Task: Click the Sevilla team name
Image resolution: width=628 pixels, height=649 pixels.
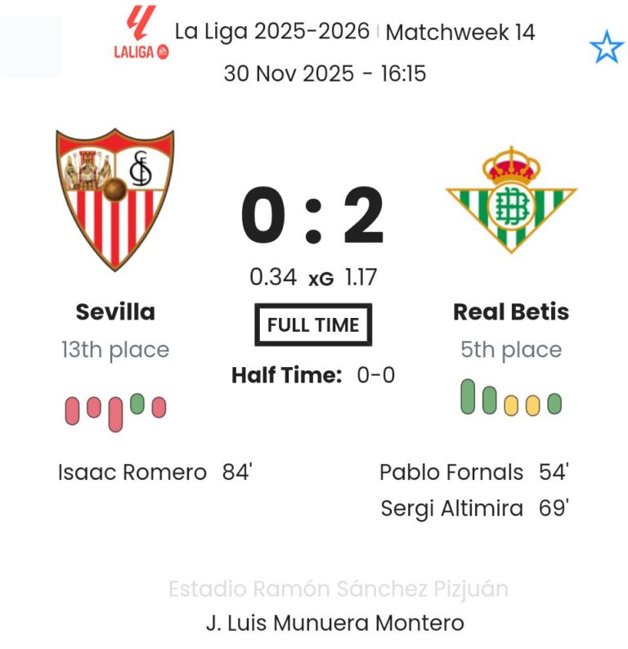Action: [115, 311]
